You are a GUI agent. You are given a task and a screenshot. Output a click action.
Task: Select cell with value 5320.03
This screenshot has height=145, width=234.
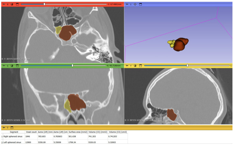pos(98,142)
